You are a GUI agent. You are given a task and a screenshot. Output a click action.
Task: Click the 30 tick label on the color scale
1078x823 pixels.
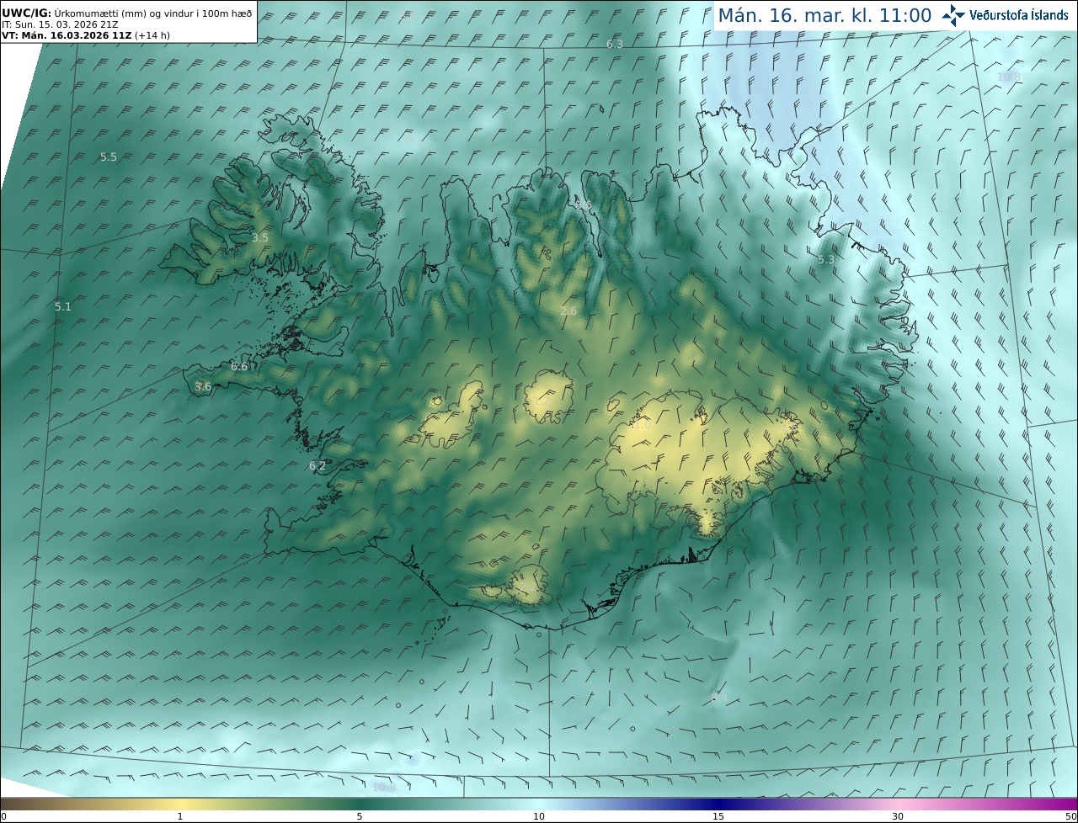point(898,816)
